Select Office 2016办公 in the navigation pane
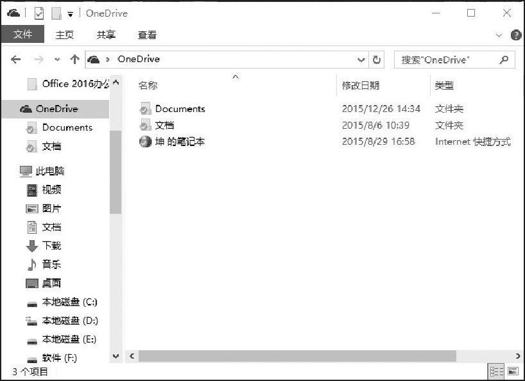 coord(68,84)
